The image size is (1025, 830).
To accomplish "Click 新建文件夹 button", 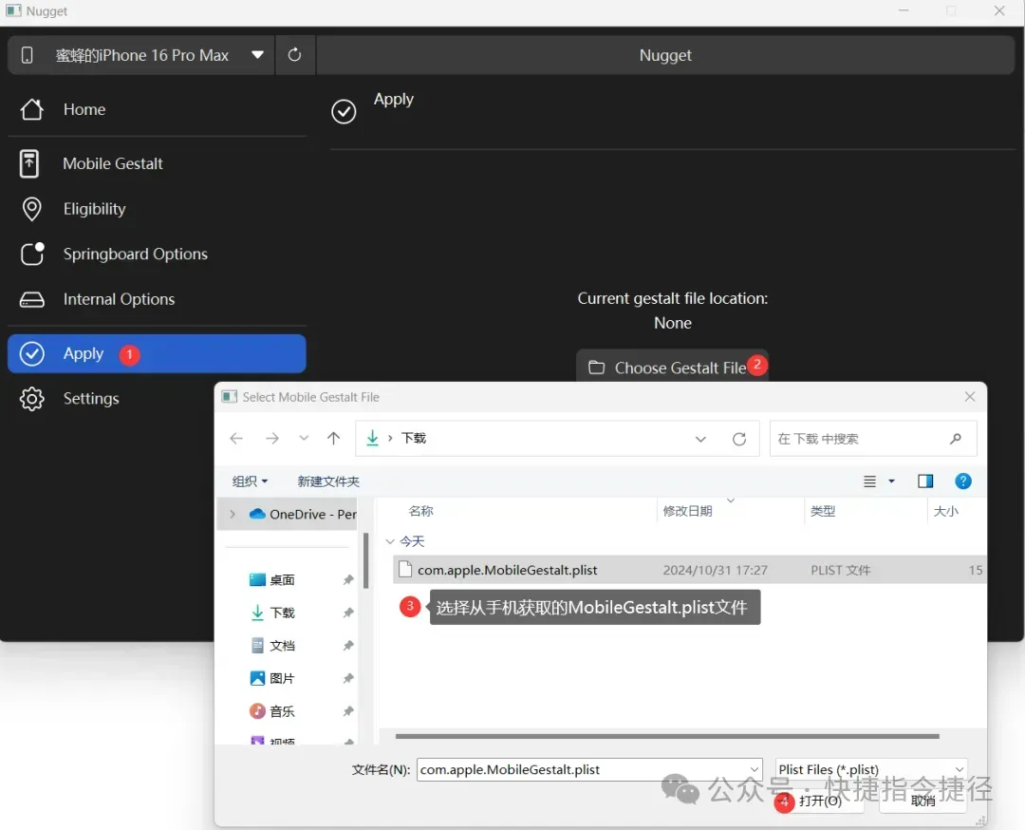I will click(328, 481).
